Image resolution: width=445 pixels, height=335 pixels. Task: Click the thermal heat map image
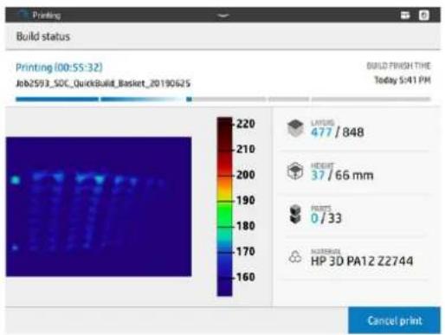click(99, 207)
